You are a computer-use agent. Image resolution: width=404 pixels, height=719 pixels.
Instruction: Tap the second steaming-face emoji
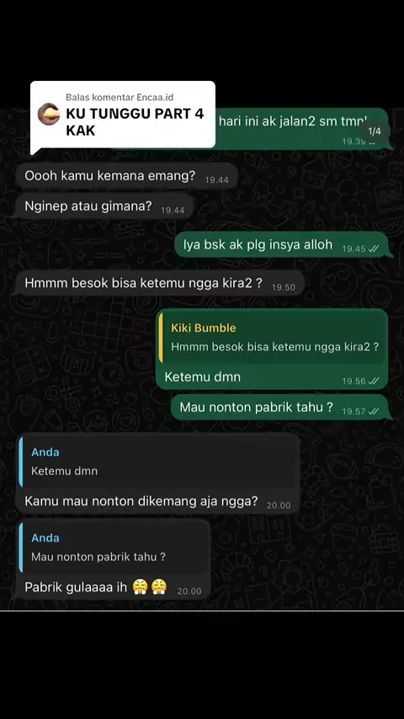159,587
